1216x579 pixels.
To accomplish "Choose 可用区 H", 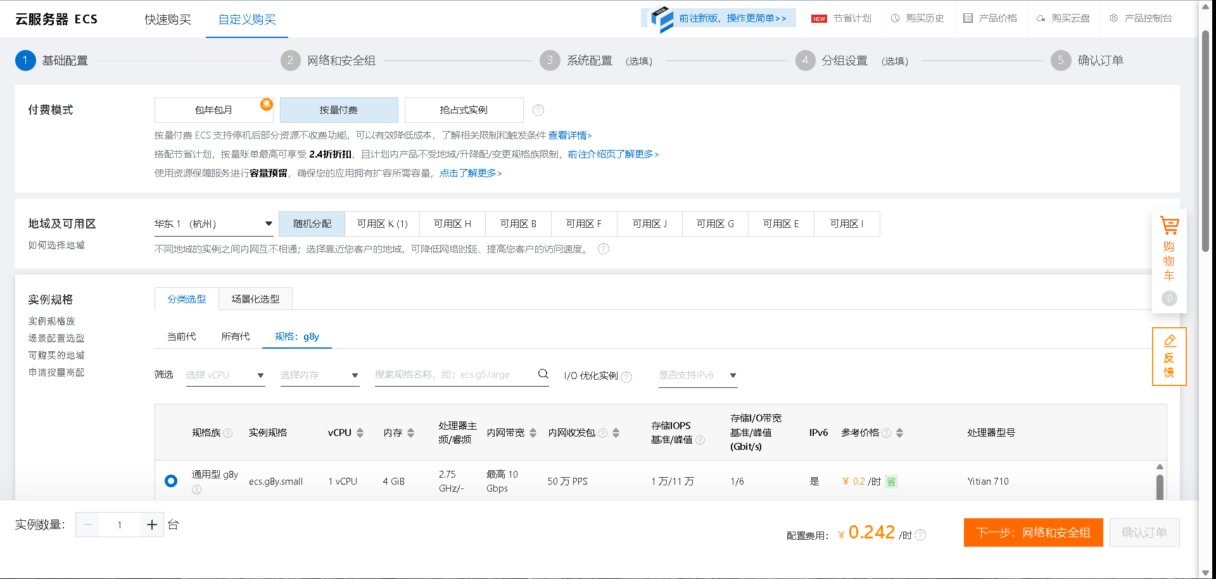I will 452,224.
